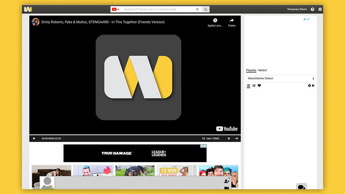Click the magnifier search button
The width and height of the screenshot is (345, 194).
206,9
